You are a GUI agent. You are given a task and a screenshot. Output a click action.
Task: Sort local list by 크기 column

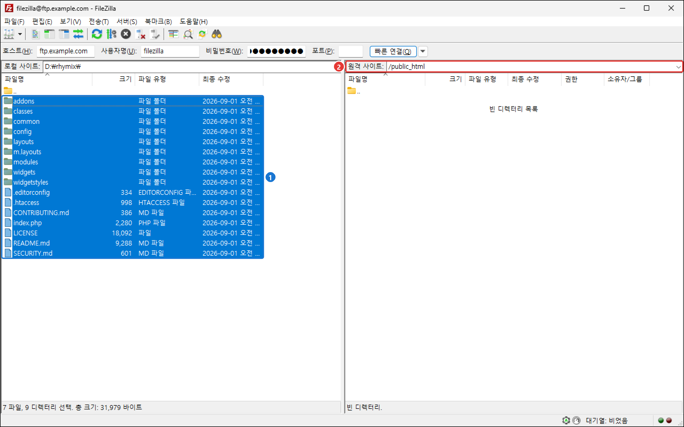tap(114, 79)
